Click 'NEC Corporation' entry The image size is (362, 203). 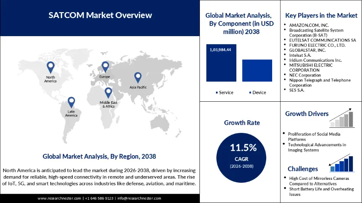pos(305,75)
